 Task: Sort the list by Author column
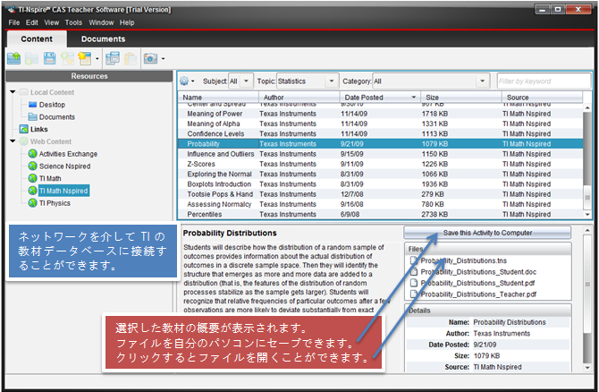point(299,98)
